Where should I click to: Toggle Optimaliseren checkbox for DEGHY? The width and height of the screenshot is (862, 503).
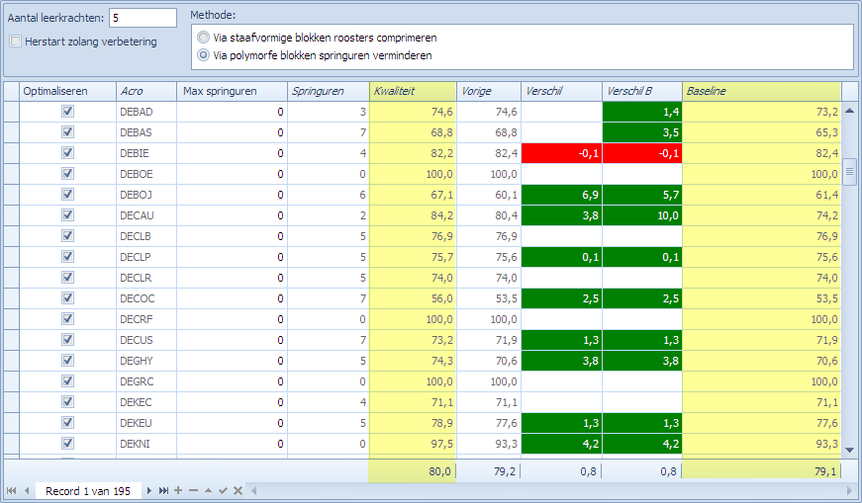click(x=67, y=361)
